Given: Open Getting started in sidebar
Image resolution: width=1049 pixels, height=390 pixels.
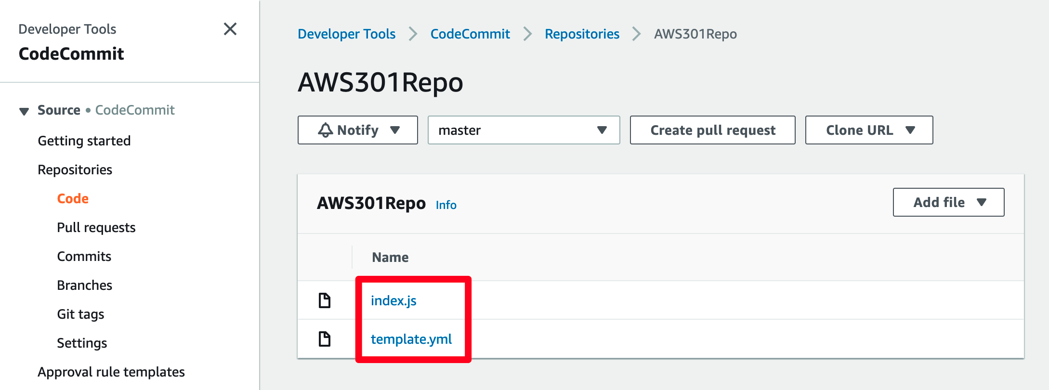Looking at the screenshot, I should 84,141.
